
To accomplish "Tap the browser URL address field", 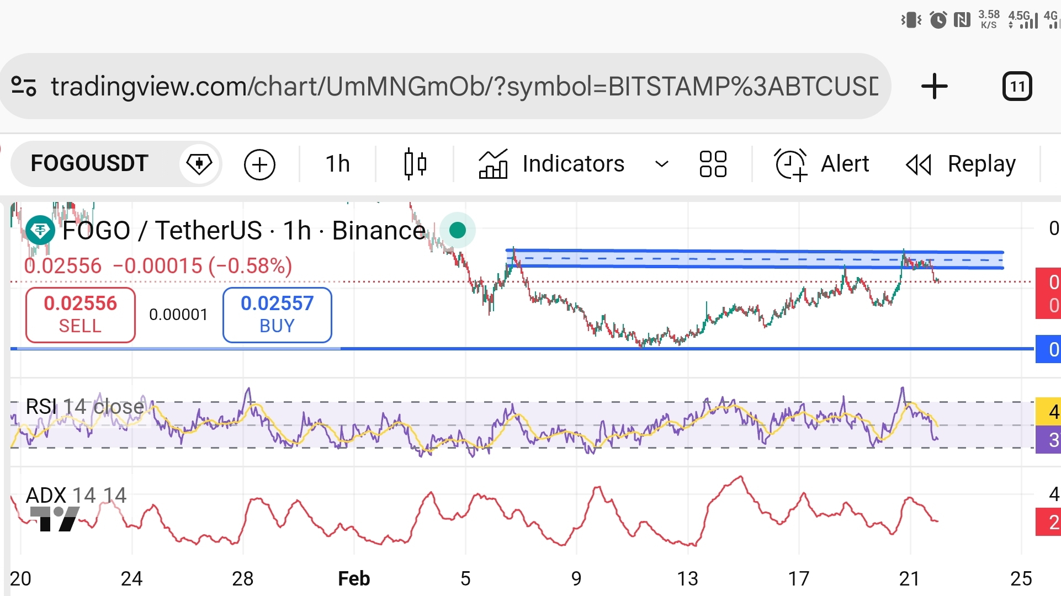I will [464, 87].
